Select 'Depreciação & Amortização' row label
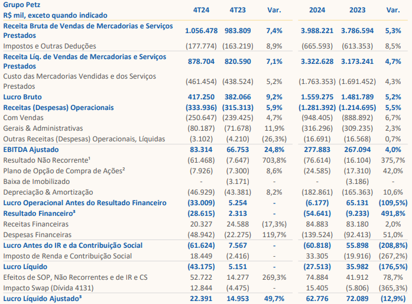 (x=48, y=192)
